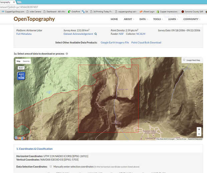This screenshot has height=173, width=207.
Task: Open the dataset acknowledgement magnifier icon
Action: 96,34
